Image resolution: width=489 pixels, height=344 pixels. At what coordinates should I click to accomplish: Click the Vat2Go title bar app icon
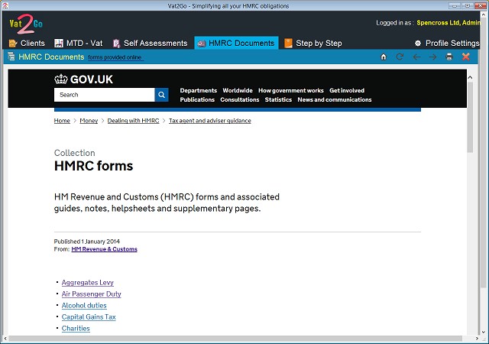point(5,5)
